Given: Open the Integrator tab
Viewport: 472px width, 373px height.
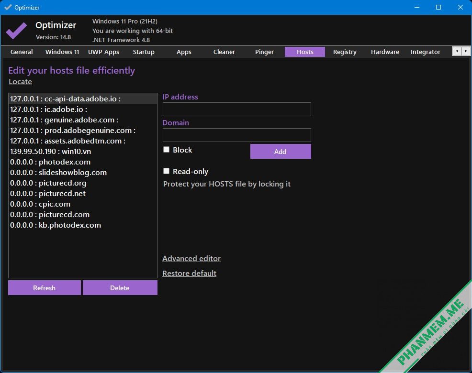Looking at the screenshot, I should (x=426, y=52).
